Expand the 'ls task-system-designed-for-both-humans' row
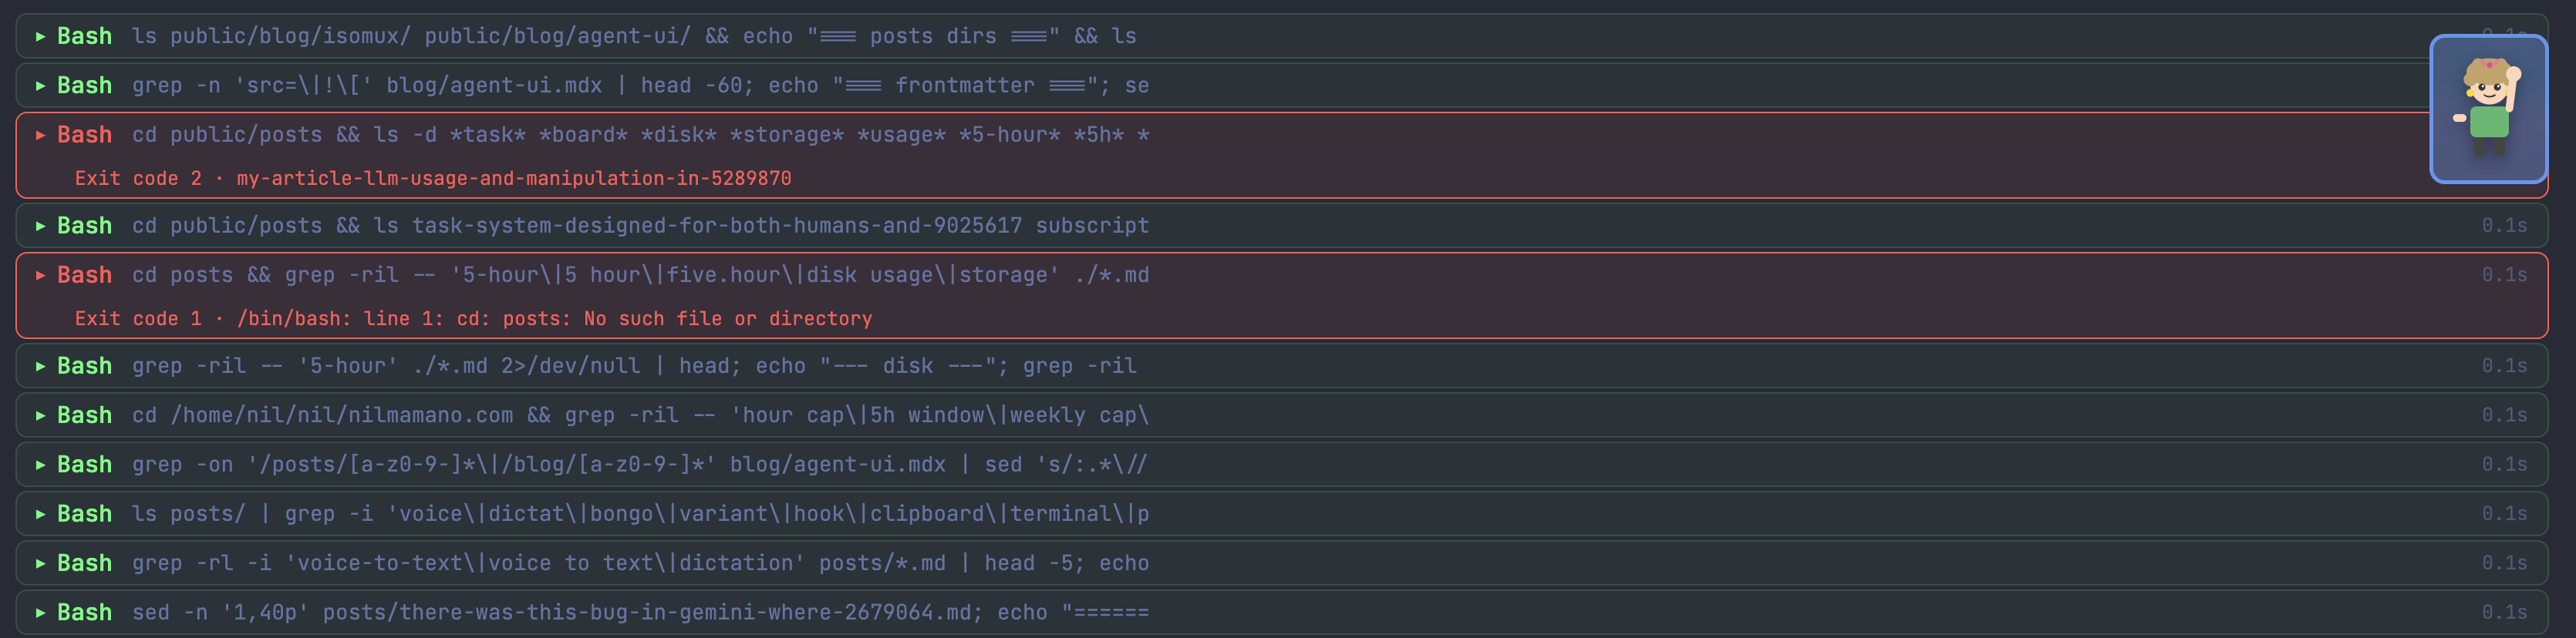Image resolution: width=2576 pixels, height=638 pixels. click(x=1281, y=226)
